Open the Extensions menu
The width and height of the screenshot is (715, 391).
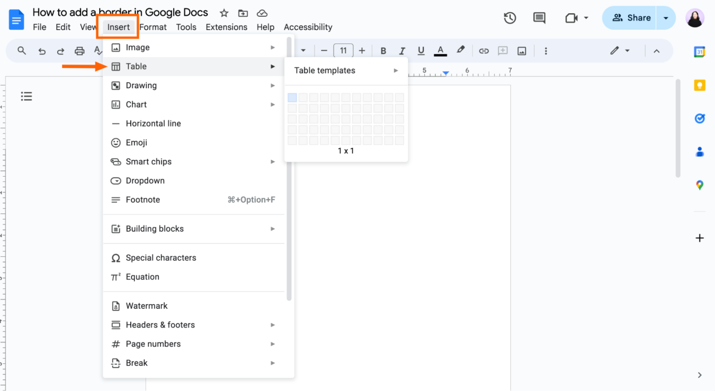226,27
